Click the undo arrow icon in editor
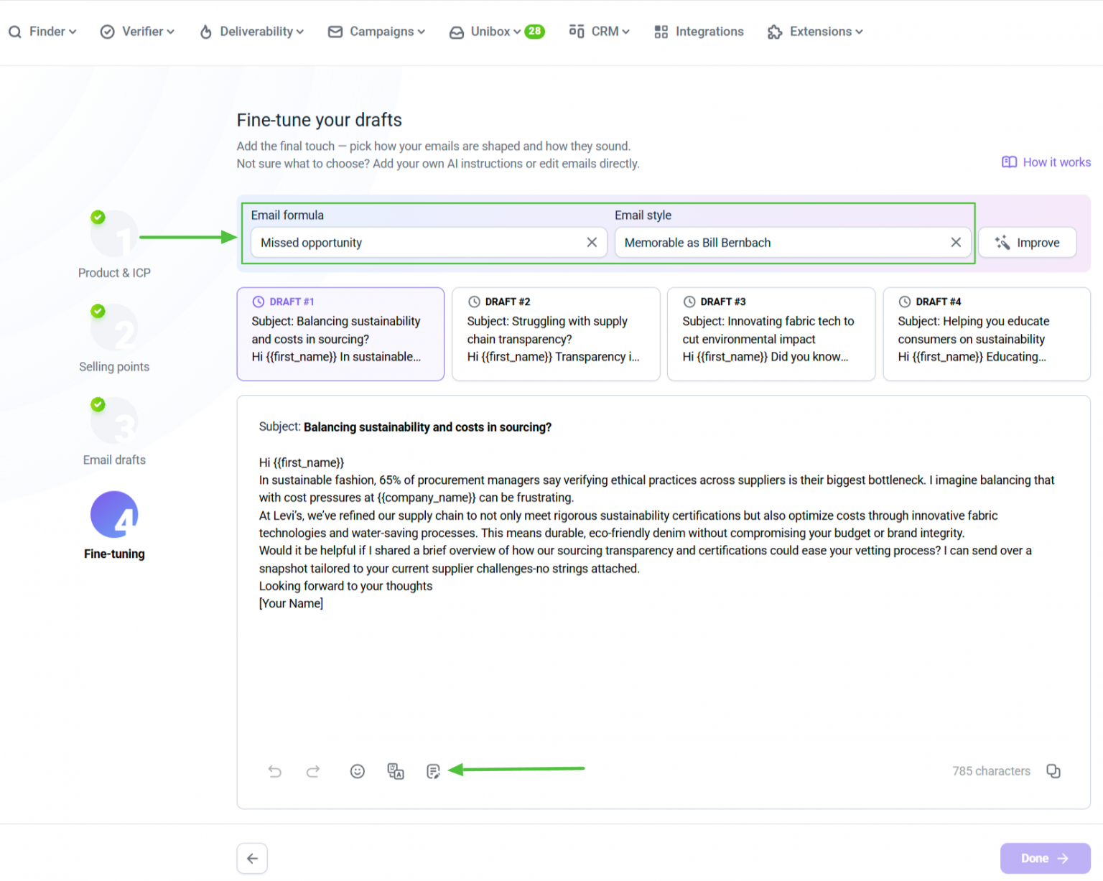This screenshot has height=881, width=1103. pos(275,771)
